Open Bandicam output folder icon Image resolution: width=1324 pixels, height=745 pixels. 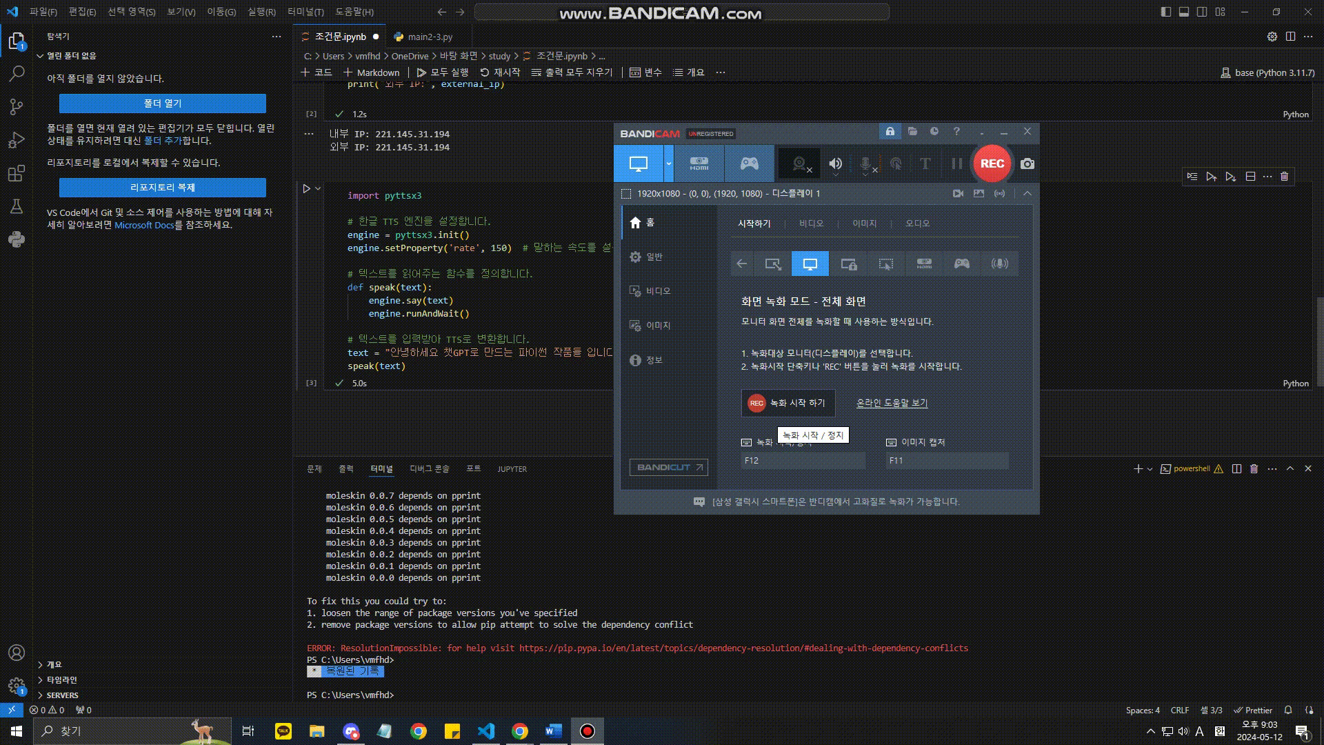912,131
